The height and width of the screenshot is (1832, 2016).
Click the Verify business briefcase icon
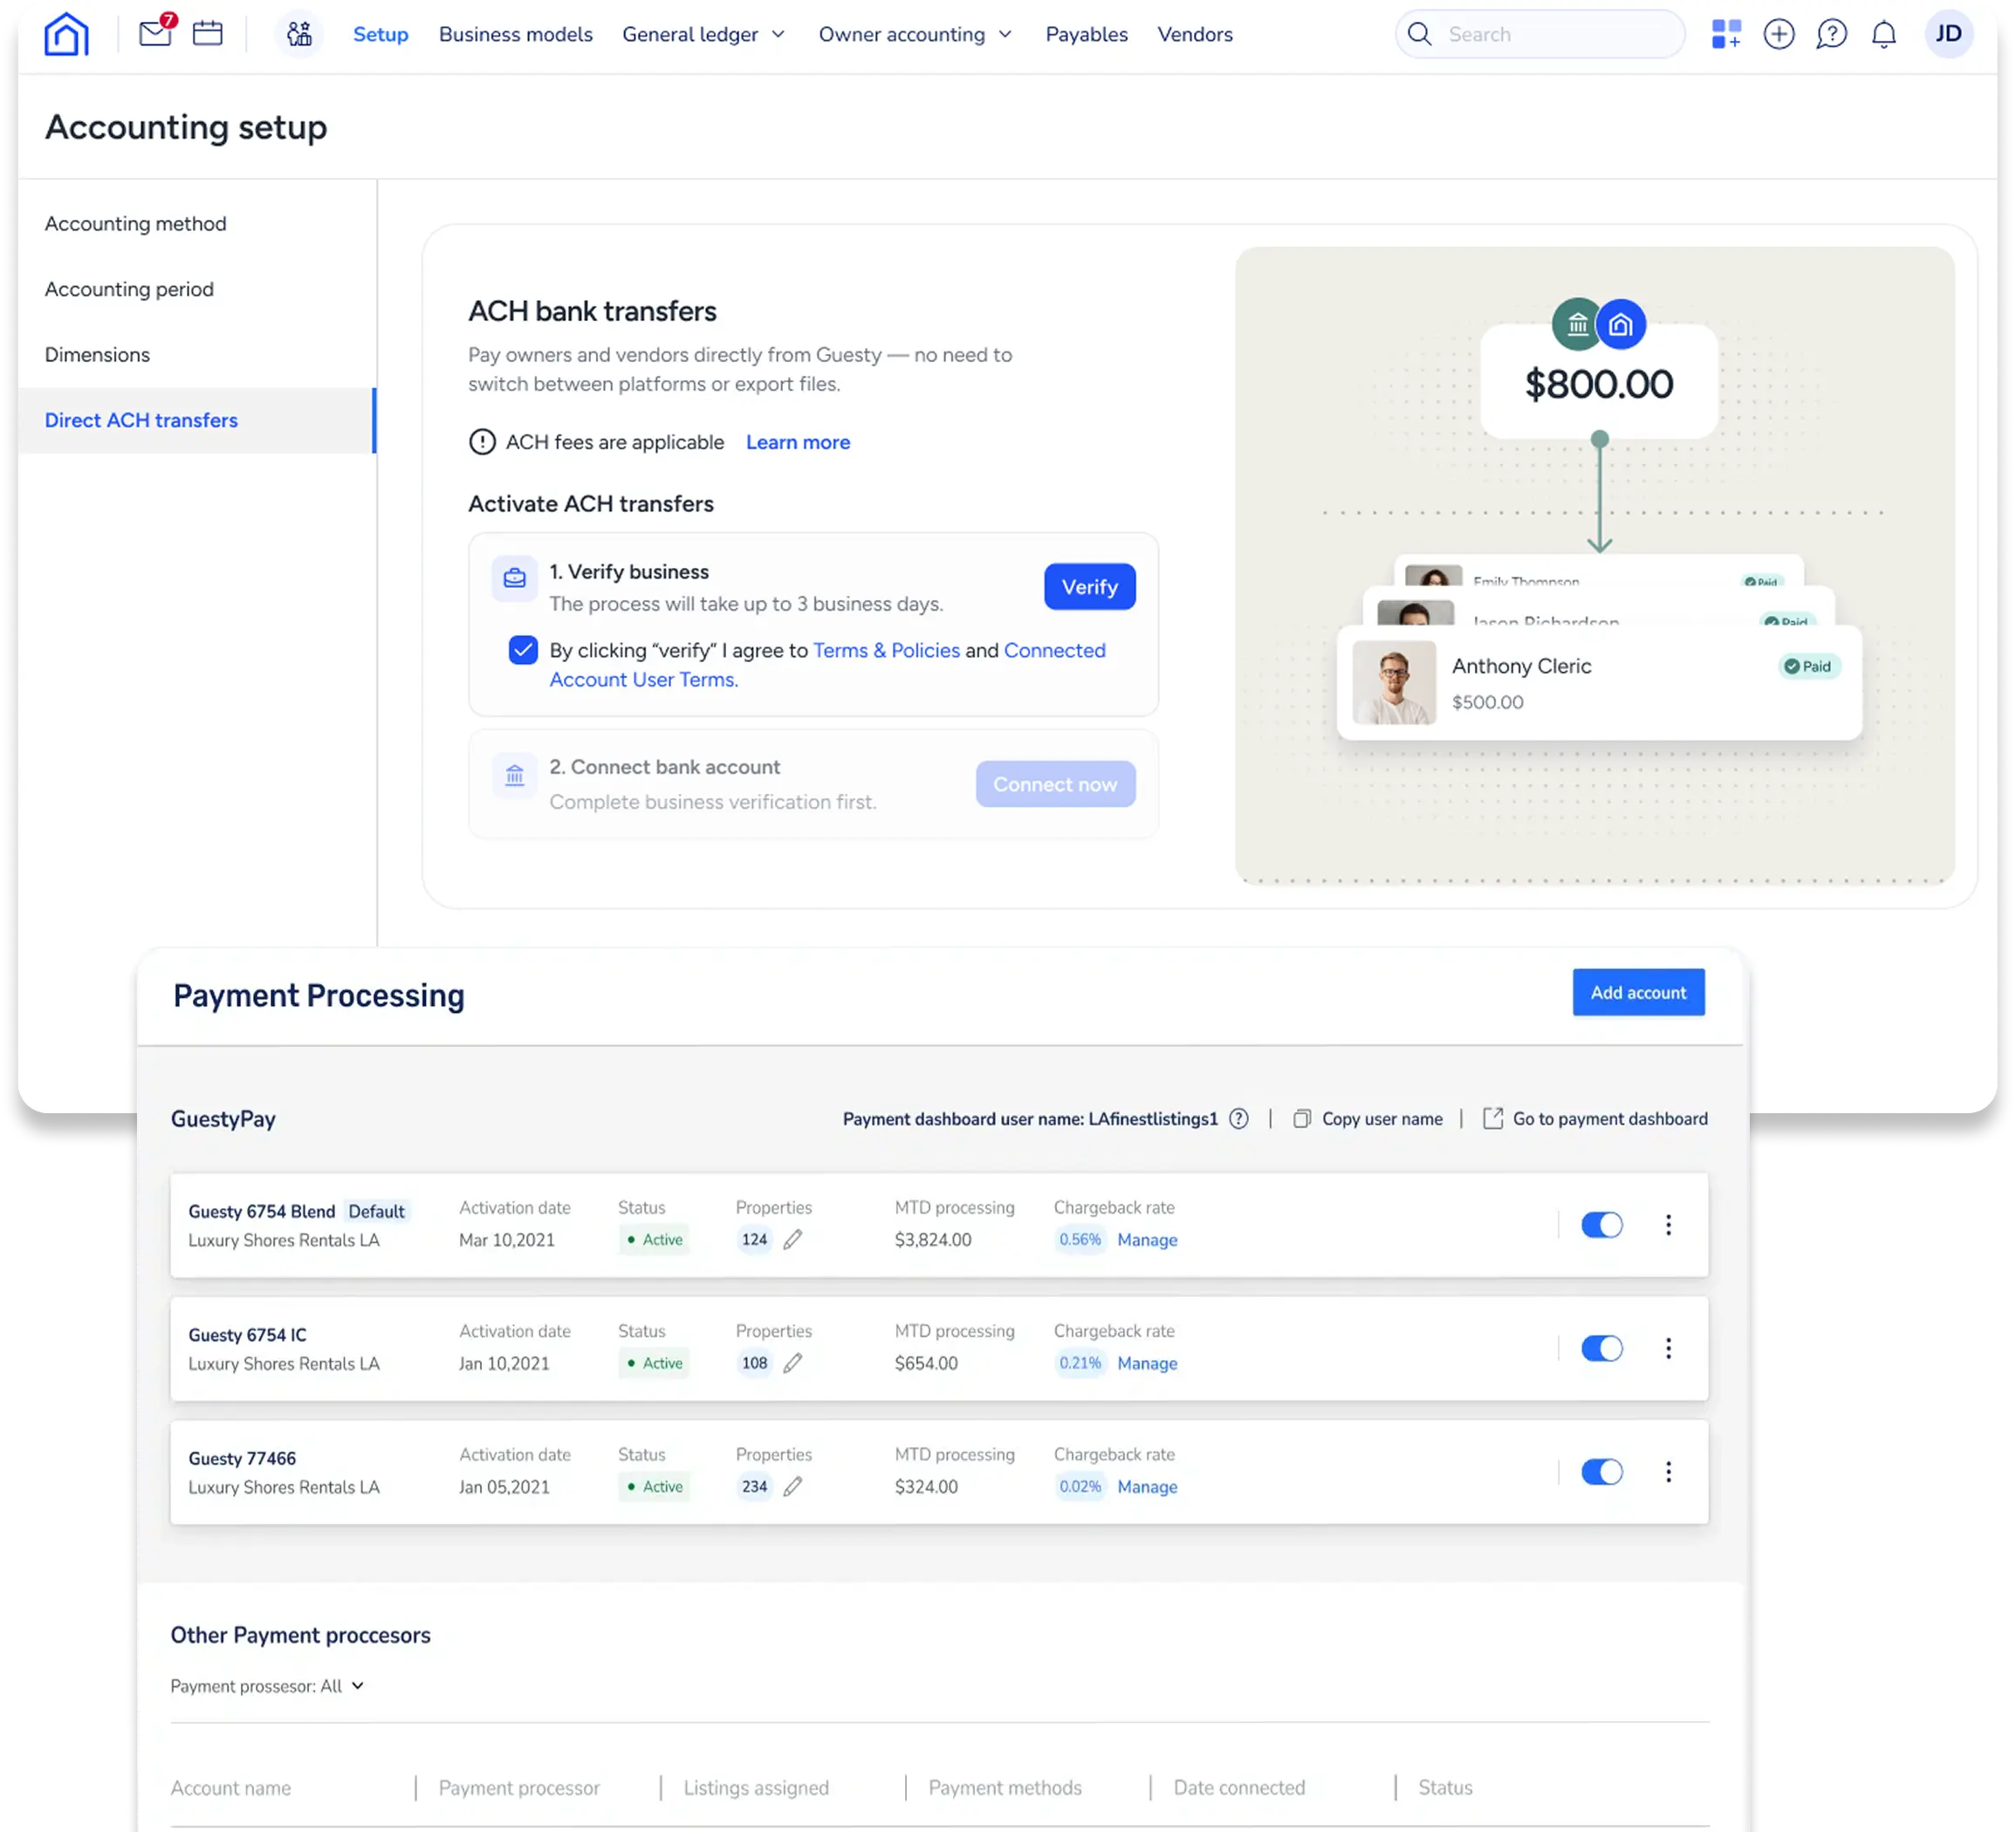tap(514, 578)
